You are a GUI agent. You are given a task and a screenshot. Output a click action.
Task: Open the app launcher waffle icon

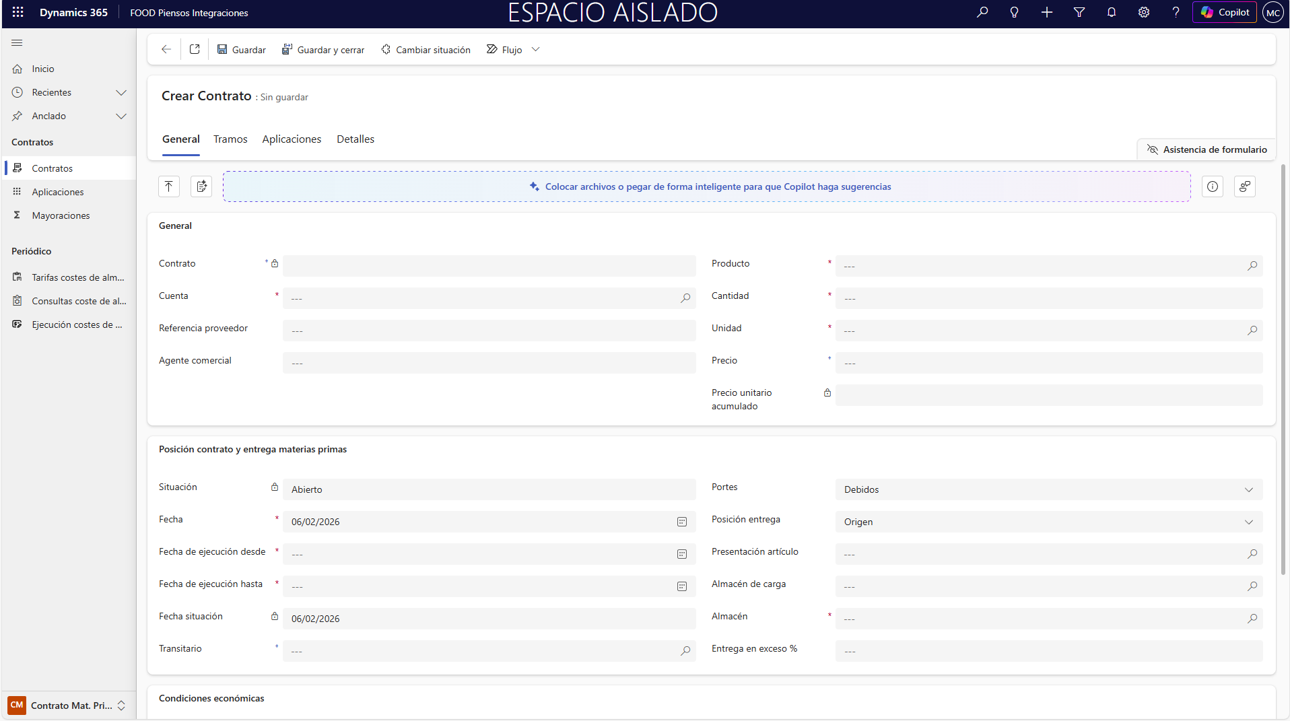(18, 12)
